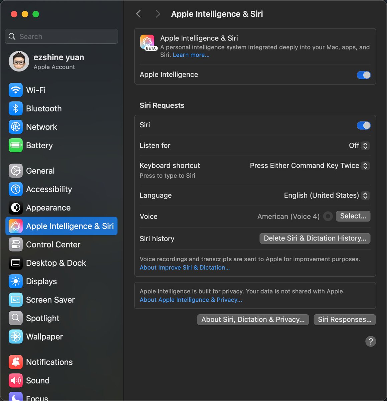Click the Sound speaker icon
This screenshot has width=387, height=401.
16,380
